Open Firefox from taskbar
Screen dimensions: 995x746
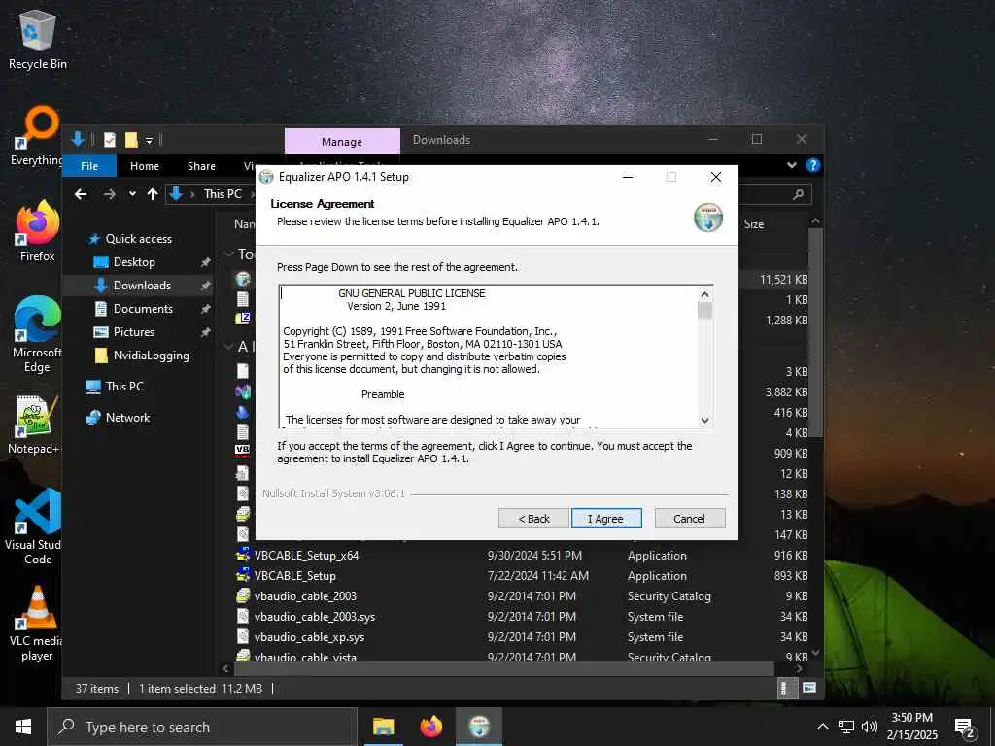pos(430,727)
